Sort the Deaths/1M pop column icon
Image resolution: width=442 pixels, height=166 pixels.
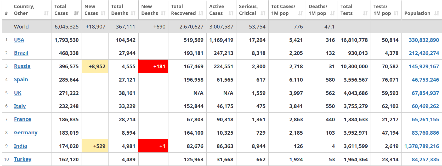(x=332, y=13)
